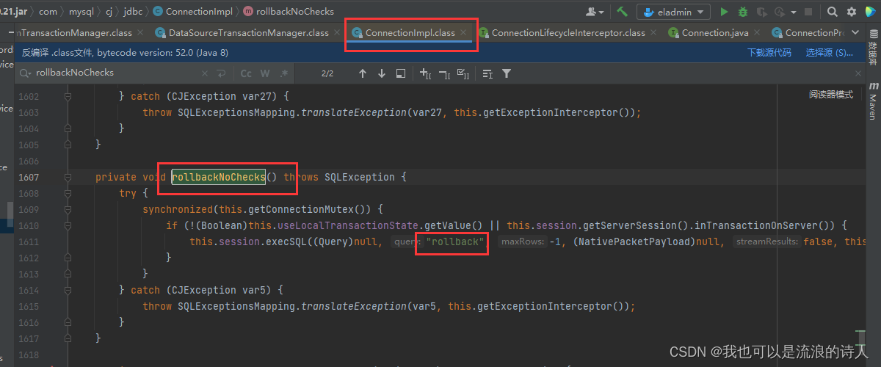Select all occurrences icon
This screenshot has height=367, width=881.
[x=463, y=73]
